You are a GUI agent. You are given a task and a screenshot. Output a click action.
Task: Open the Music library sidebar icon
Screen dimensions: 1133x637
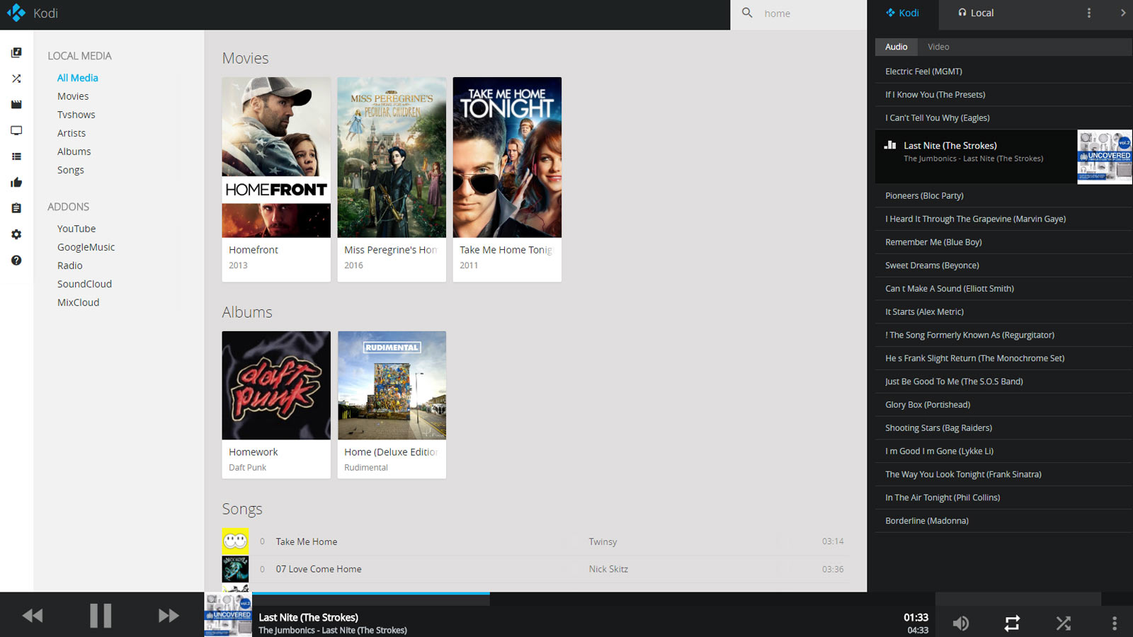point(16,52)
